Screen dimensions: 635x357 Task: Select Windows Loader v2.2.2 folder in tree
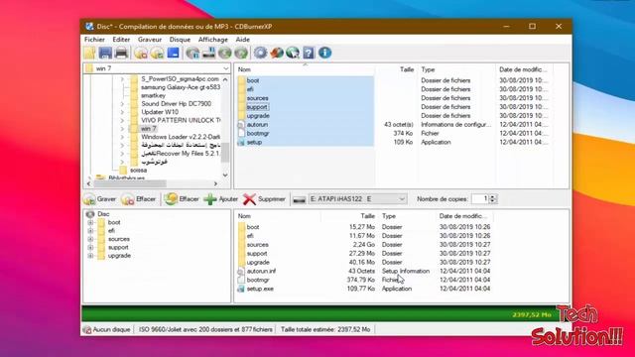pyautogui.click(x=181, y=137)
